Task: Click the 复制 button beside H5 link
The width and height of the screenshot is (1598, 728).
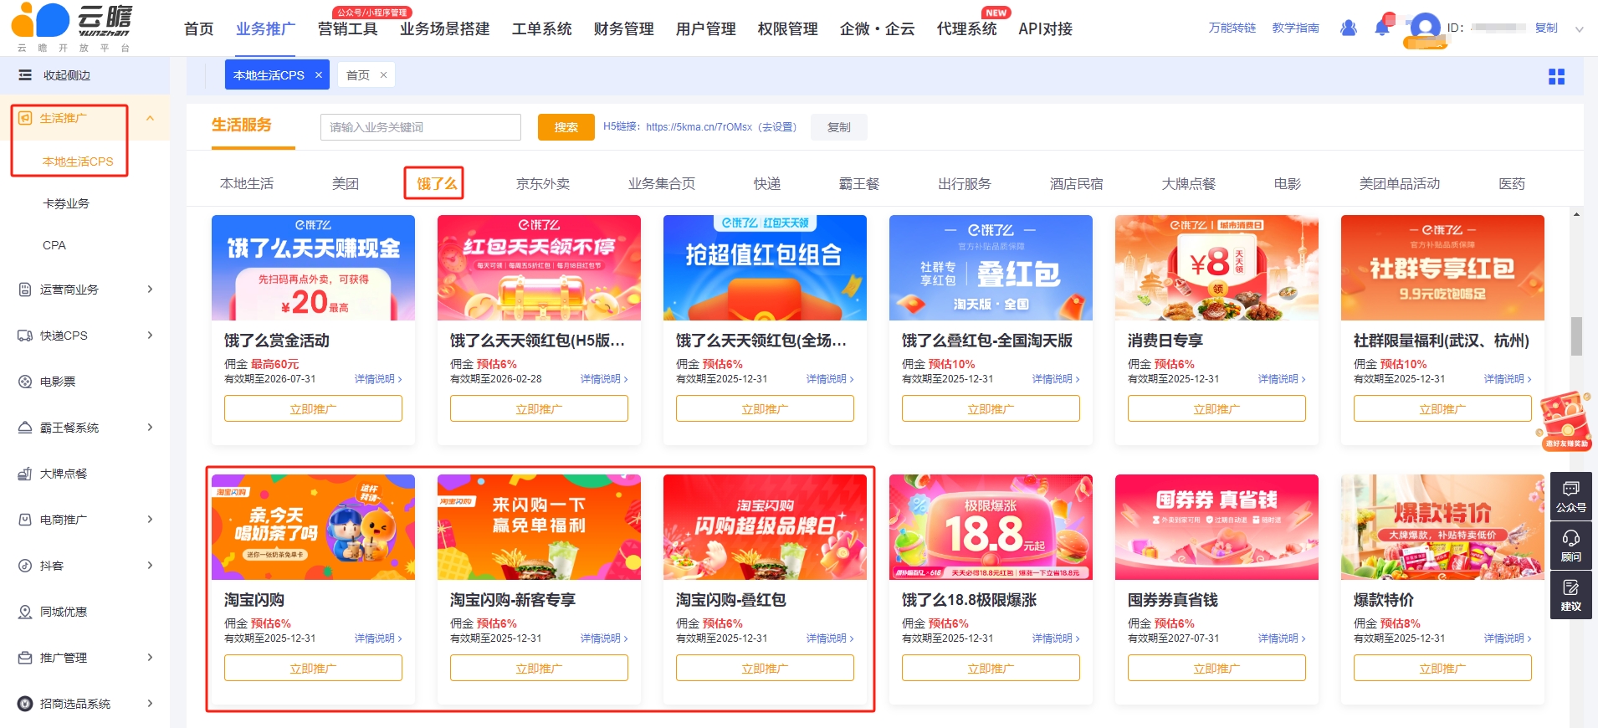Action: (839, 127)
